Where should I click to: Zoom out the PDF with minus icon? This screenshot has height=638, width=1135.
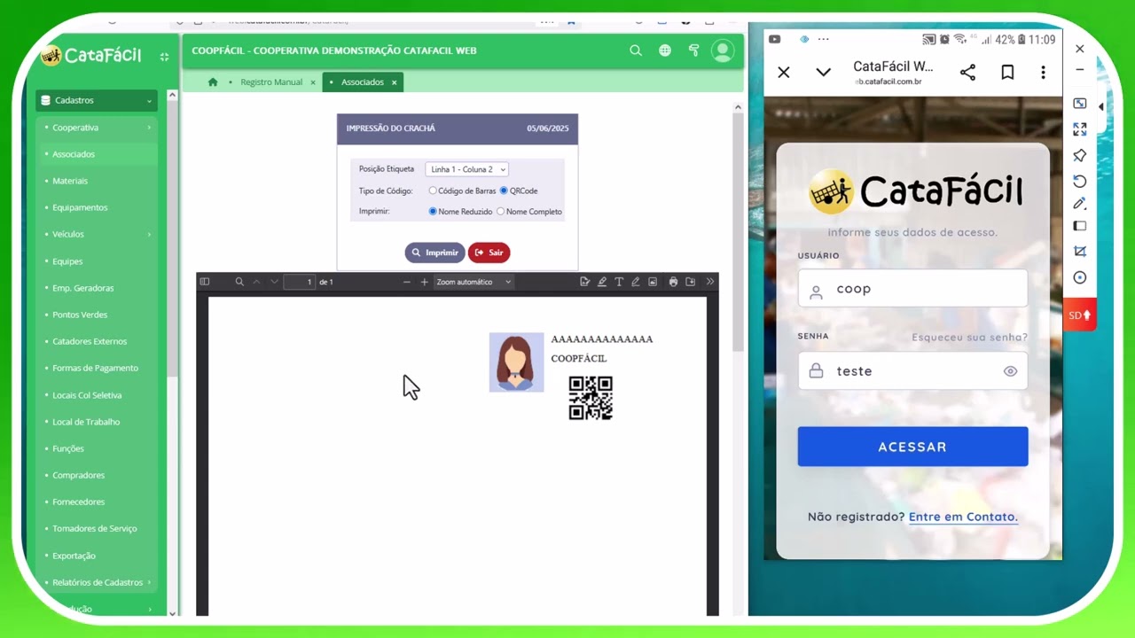tap(407, 282)
